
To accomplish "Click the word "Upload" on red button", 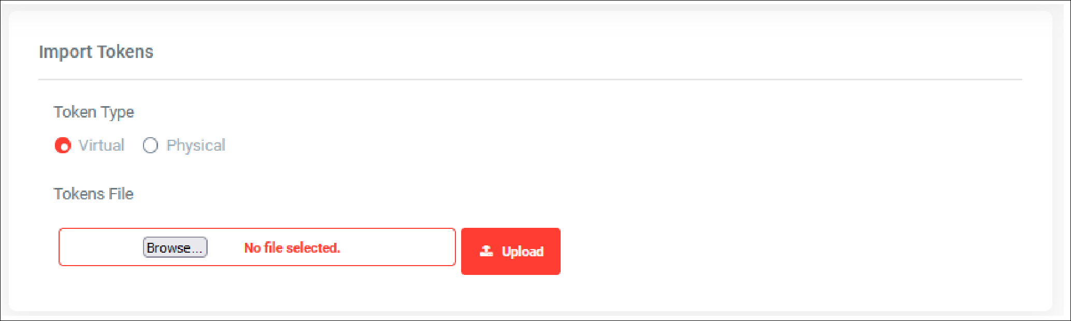I will (522, 252).
